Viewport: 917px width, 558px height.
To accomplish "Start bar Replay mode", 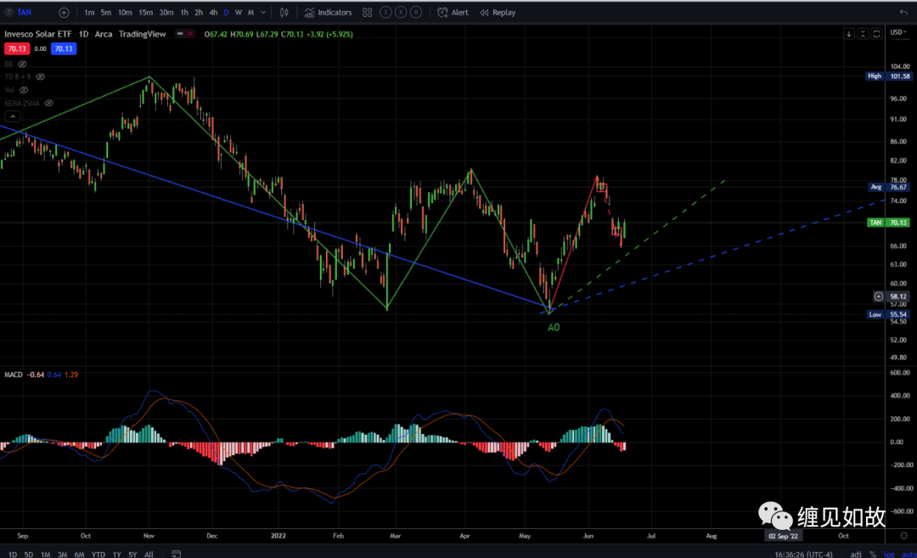I will click(498, 12).
